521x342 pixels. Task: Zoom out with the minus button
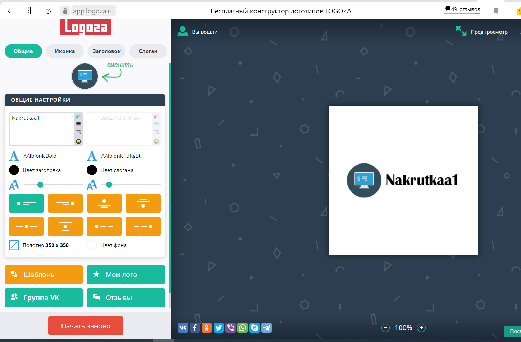click(385, 328)
